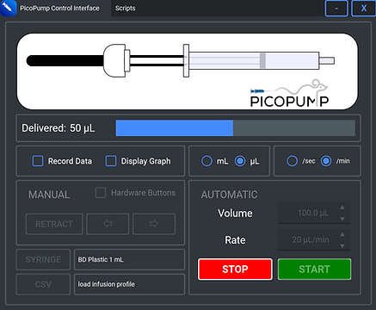Open the Scripts tab
This screenshot has height=310, width=376.
tap(125, 8)
